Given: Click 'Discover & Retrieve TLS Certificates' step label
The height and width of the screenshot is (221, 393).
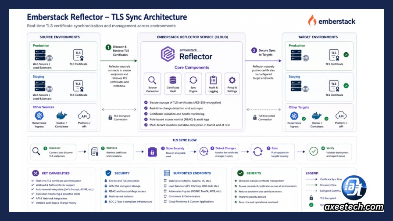Looking at the screenshot, I should [x=121, y=51].
